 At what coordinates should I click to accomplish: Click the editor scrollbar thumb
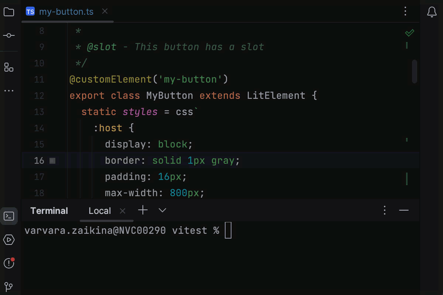(x=414, y=71)
